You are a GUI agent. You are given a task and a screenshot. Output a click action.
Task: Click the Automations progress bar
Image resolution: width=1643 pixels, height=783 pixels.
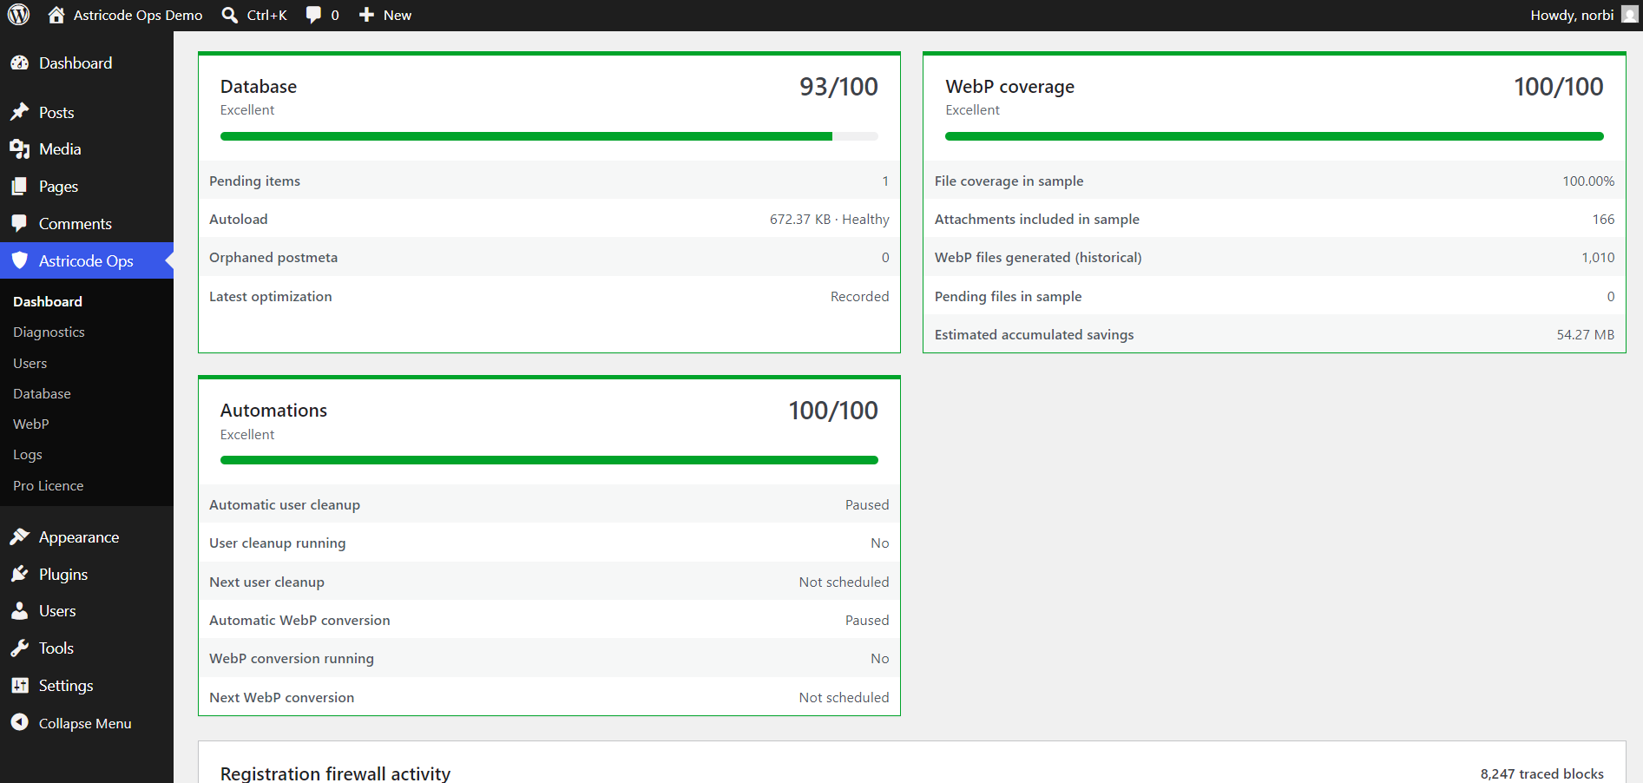549,460
